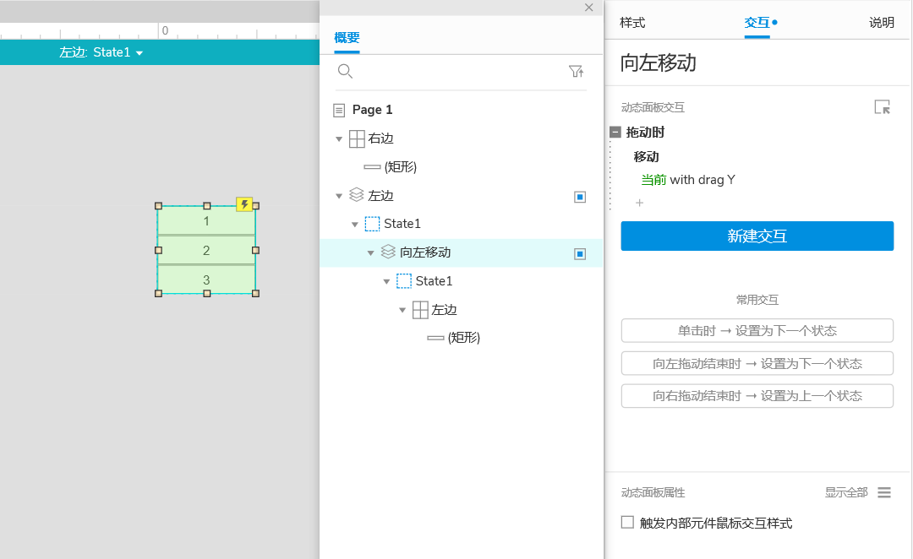This screenshot has width=913, height=559.
Task: Collapse the 右边 tree node
Action: pos(339,139)
